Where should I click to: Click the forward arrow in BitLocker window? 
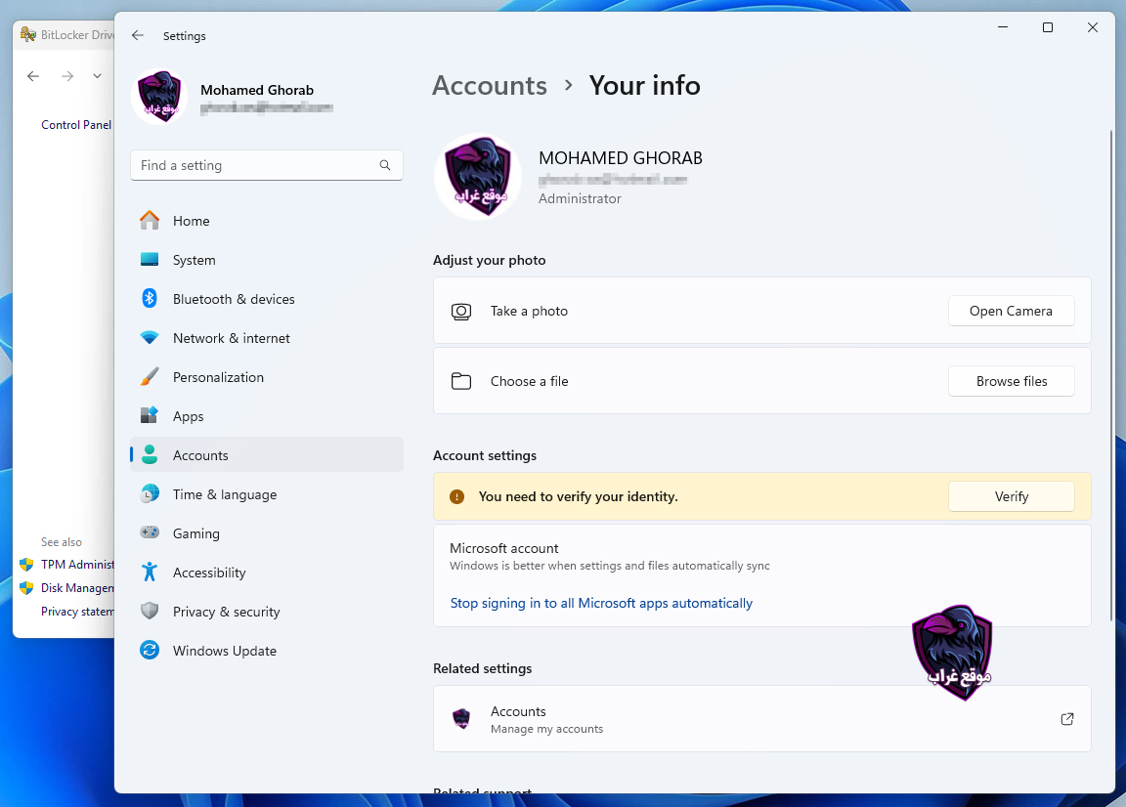coord(67,76)
